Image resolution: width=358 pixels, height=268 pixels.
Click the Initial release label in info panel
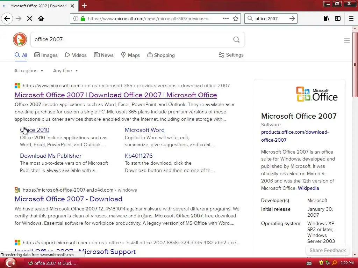[x=275, y=209]
